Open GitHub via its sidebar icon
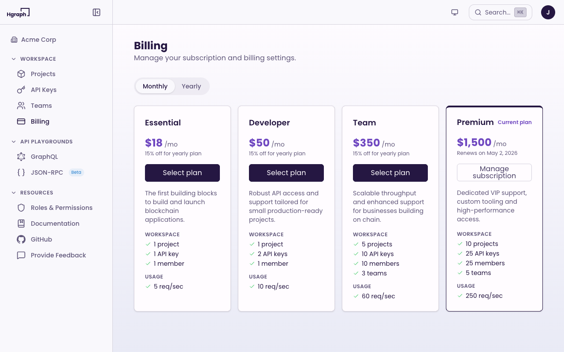 click(21, 239)
